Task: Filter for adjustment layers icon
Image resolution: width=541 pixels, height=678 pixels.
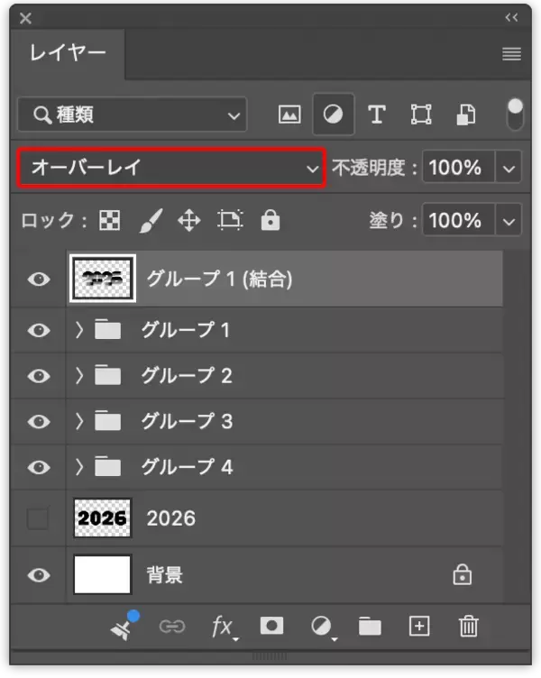Action: pyautogui.click(x=333, y=115)
